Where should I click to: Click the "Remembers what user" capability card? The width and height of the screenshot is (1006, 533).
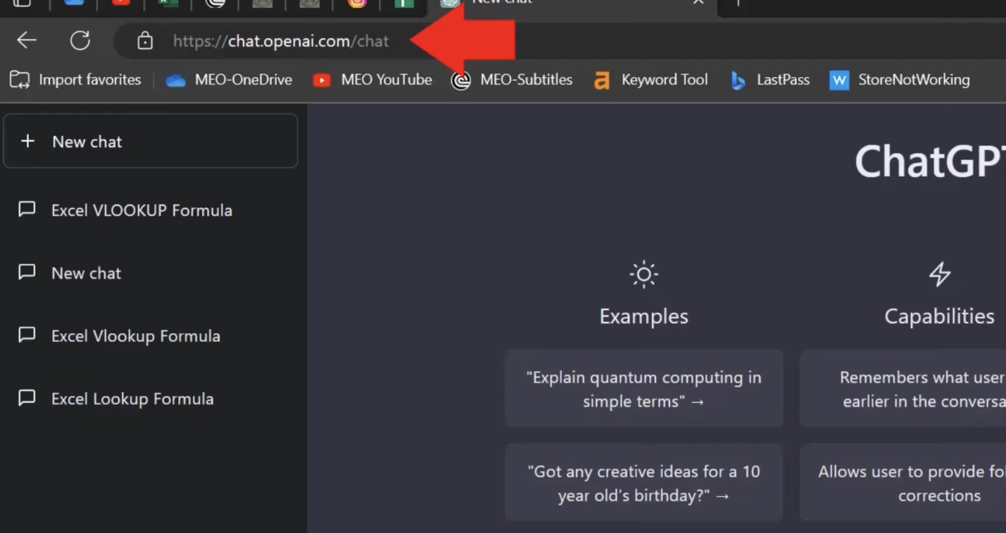[x=903, y=389]
